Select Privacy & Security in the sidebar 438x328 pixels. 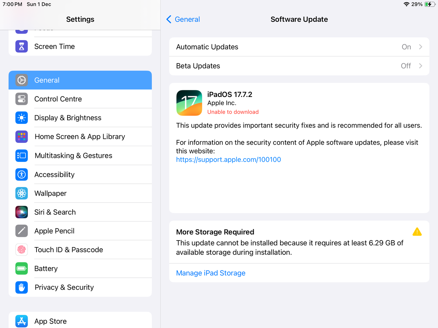80,287
